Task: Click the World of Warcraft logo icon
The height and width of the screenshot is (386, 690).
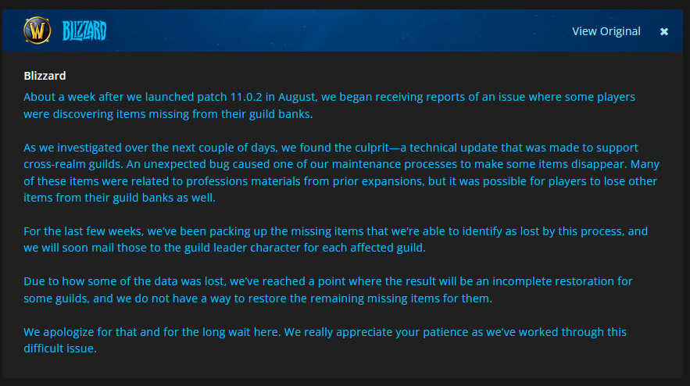Action: pyautogui.click(x=37, y=30)
